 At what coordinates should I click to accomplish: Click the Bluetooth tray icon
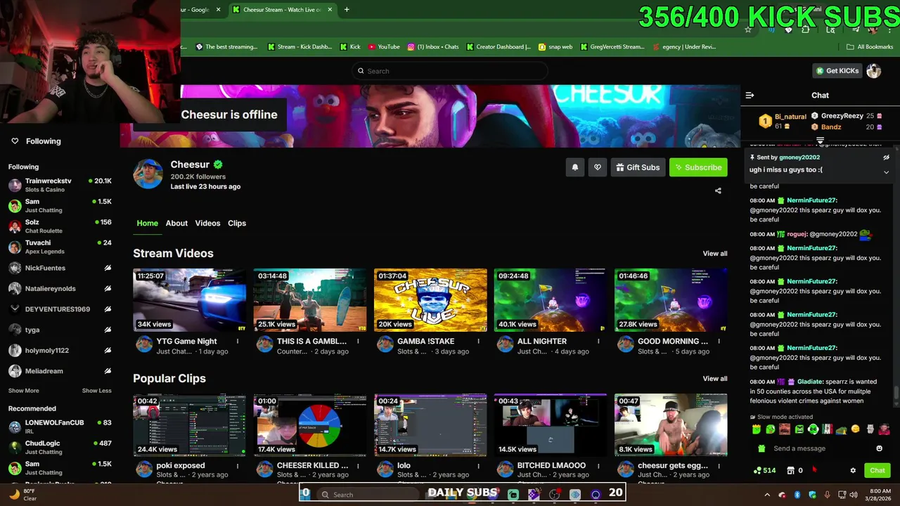[797, 495]
